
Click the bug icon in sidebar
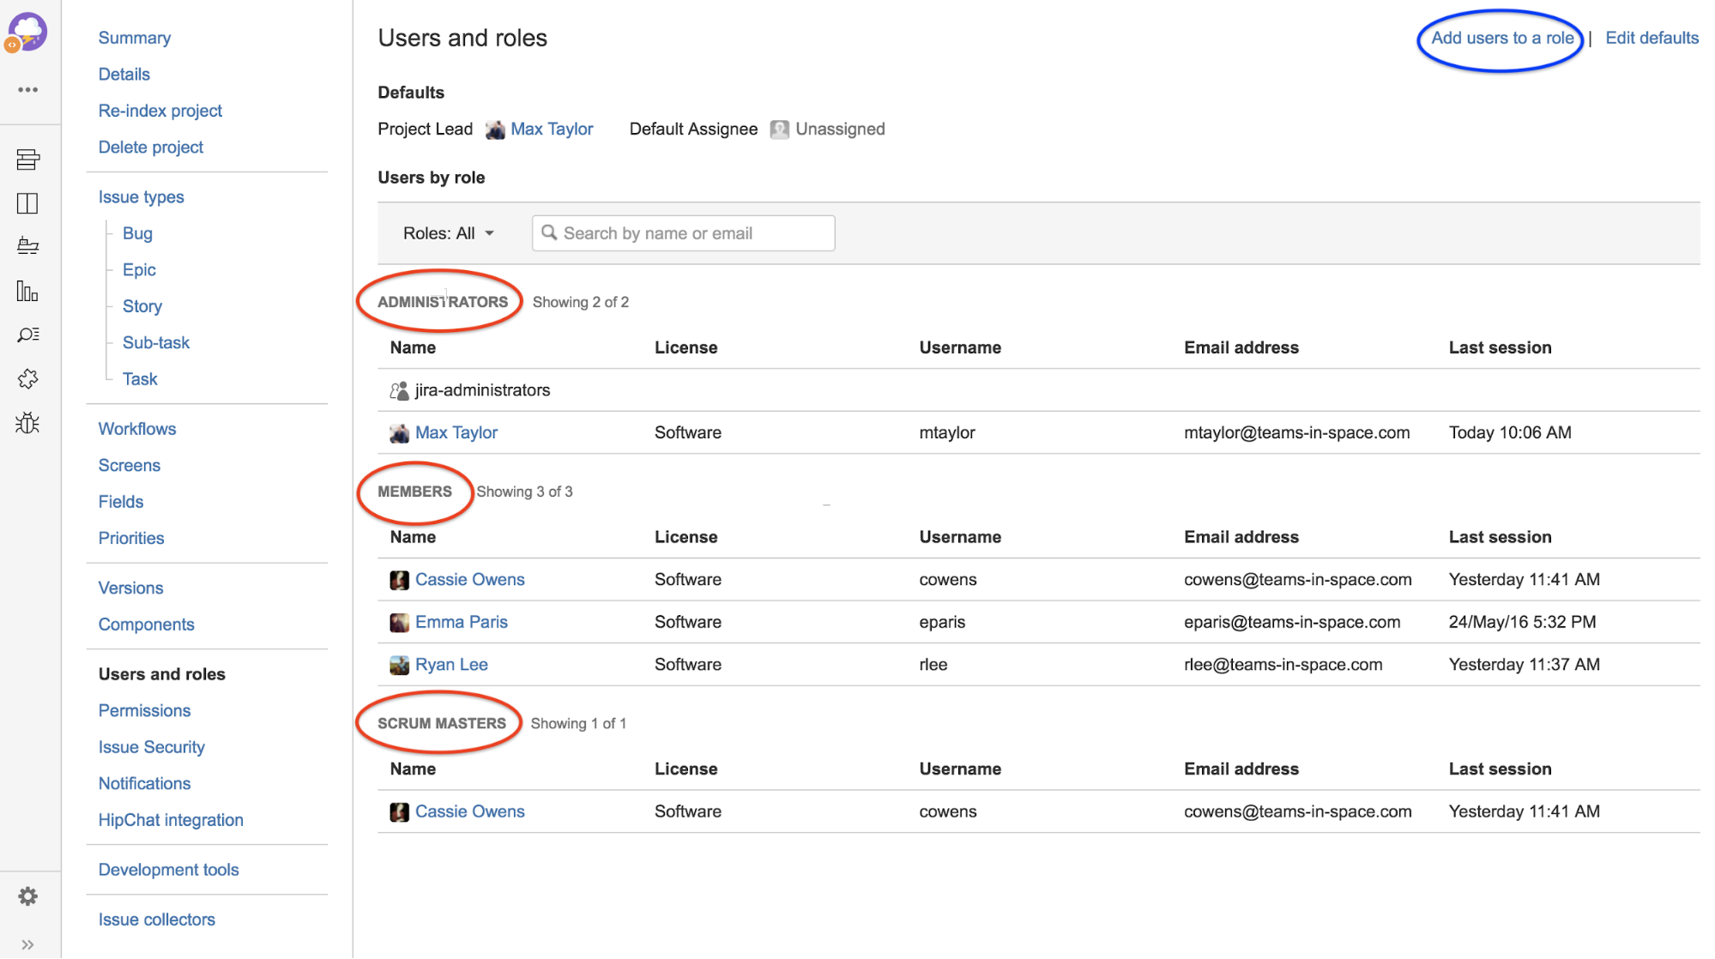(27, 423)
